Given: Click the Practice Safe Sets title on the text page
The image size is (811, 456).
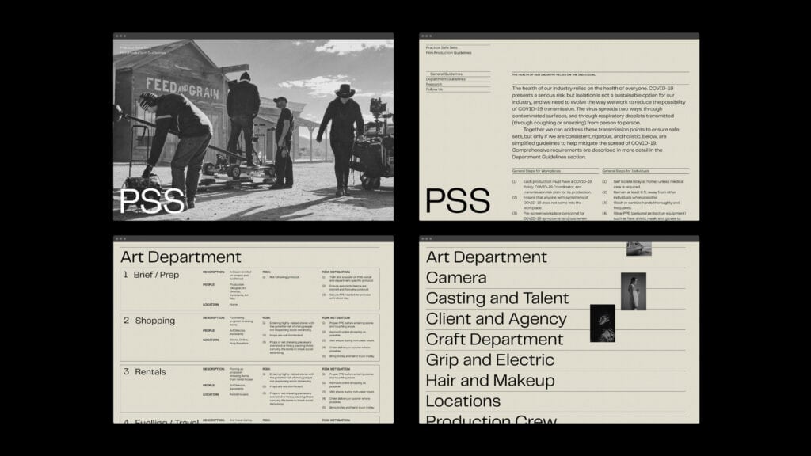Looking at the screenshot, I should (442, 47).
